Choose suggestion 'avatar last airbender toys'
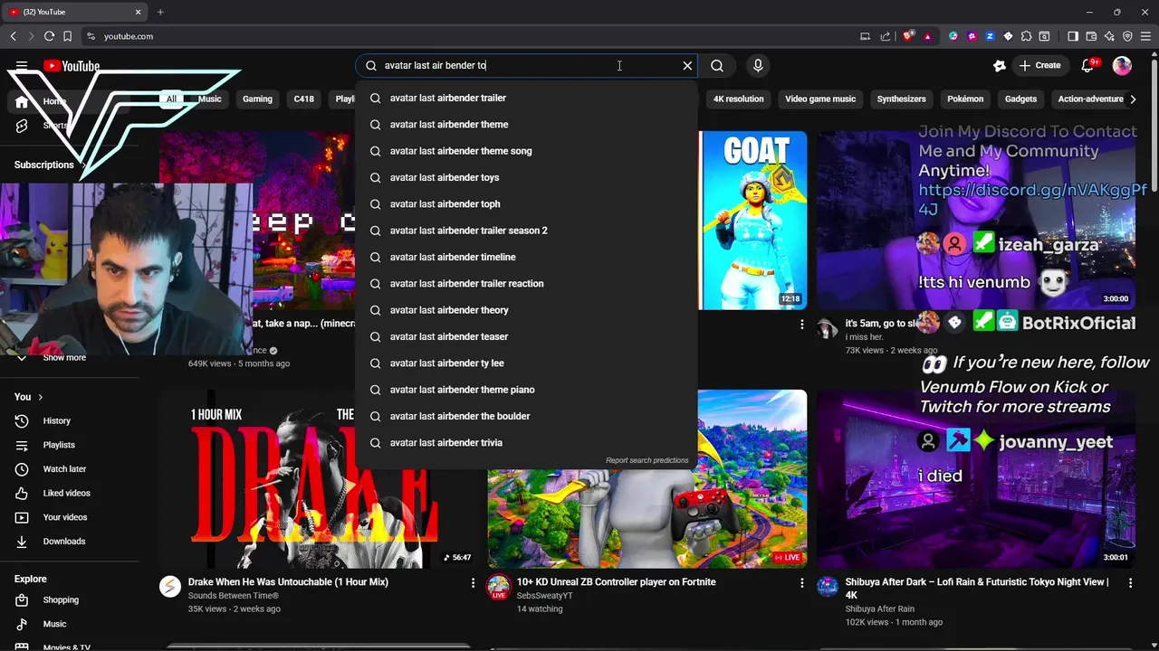This screenshot has width=1159, height=651. click(526, 177)
